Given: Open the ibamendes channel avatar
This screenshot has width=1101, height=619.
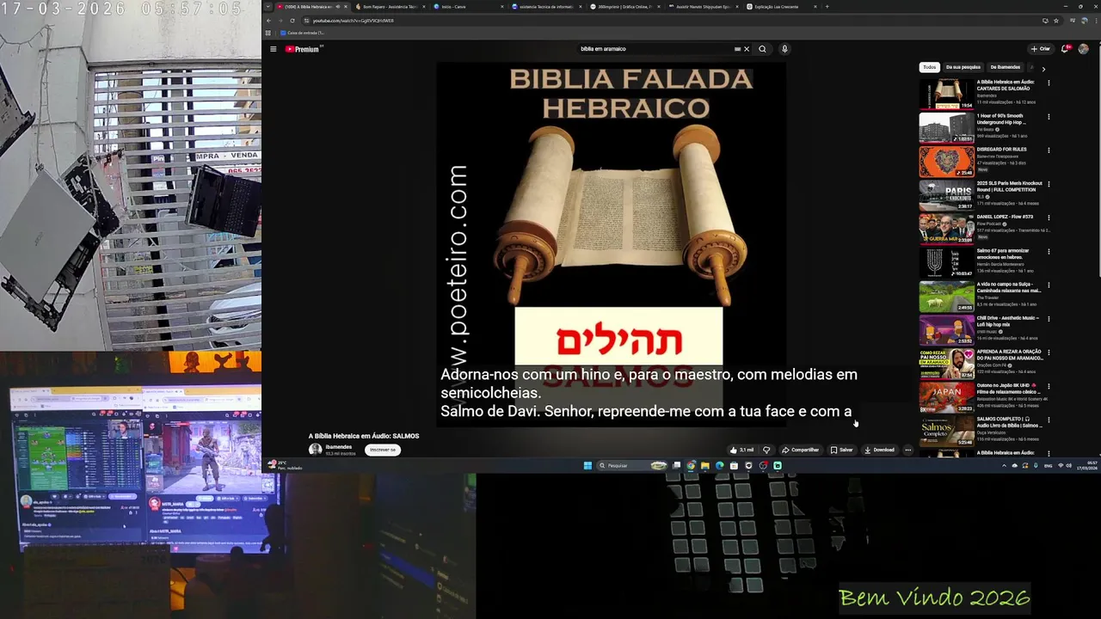Looking at the screenshot, I should [x=315, y=449].
